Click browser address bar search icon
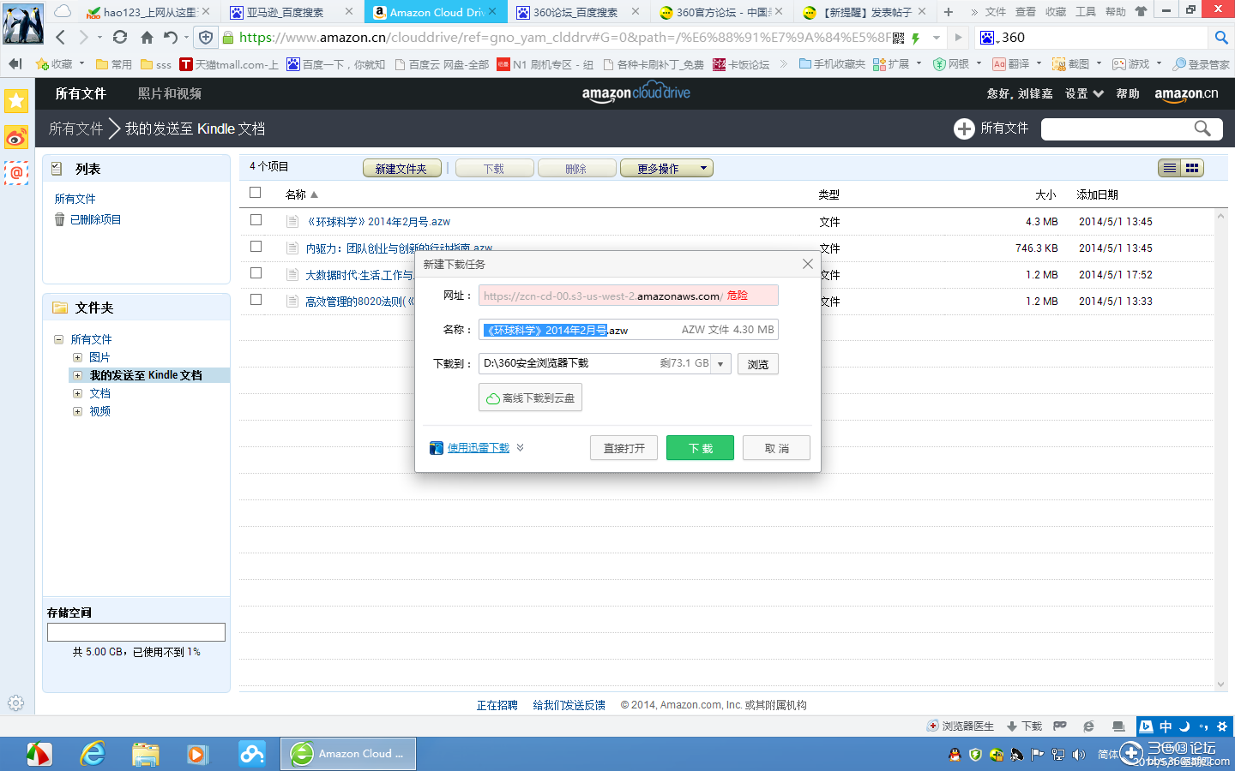The image size is (1235, 771). (1221, 38)
